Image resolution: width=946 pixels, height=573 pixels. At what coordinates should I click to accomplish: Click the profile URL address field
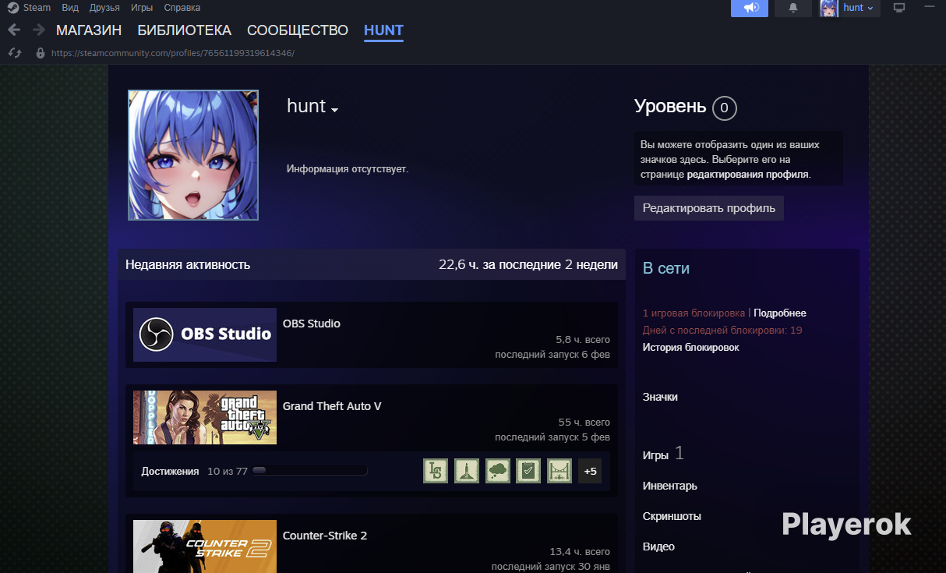coord(173,53)
